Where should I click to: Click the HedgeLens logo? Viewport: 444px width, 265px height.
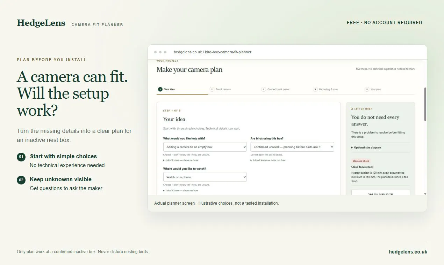tap(41, 23)
